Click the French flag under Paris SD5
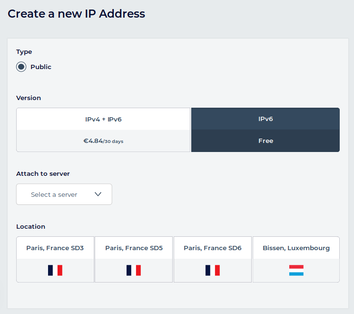 [134, 271]
